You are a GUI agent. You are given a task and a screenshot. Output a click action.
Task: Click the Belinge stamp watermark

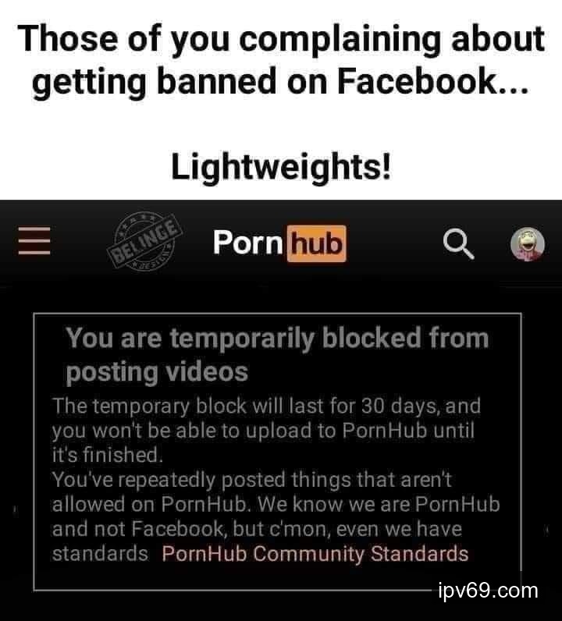point(144,240)
